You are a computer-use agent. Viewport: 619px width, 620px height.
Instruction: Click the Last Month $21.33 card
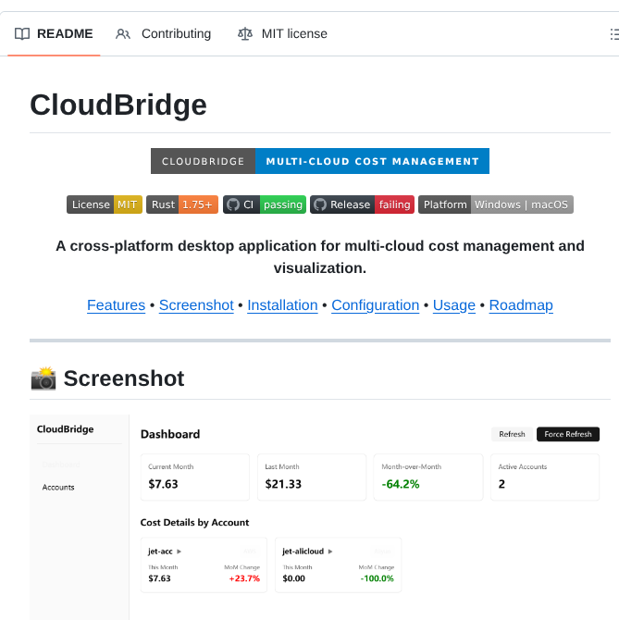tap(312, 477)
